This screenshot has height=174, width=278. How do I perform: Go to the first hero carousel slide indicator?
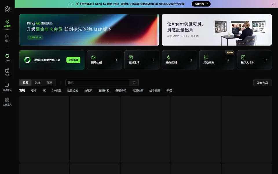(x=67, y=42)
